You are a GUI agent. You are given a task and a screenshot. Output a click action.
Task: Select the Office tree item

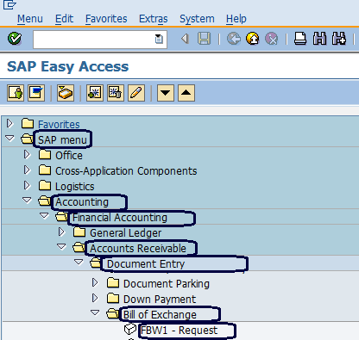[69, 156]
